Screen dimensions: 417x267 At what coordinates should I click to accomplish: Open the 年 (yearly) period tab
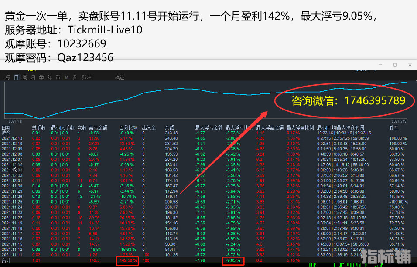coord(50,77)
